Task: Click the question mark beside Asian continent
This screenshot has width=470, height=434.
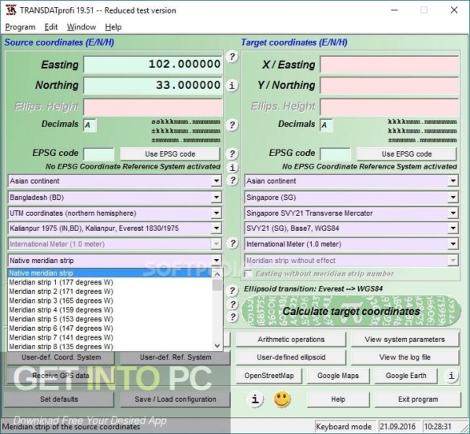Action: coord(232,181)
